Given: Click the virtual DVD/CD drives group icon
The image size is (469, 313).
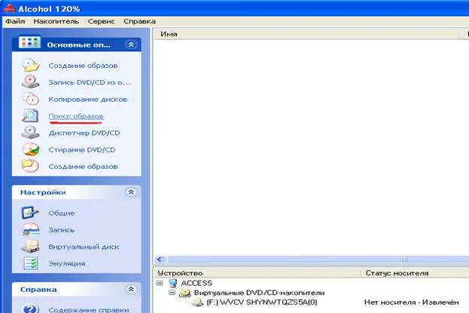Looking at the screenshot, I should [x=185, y=293].
